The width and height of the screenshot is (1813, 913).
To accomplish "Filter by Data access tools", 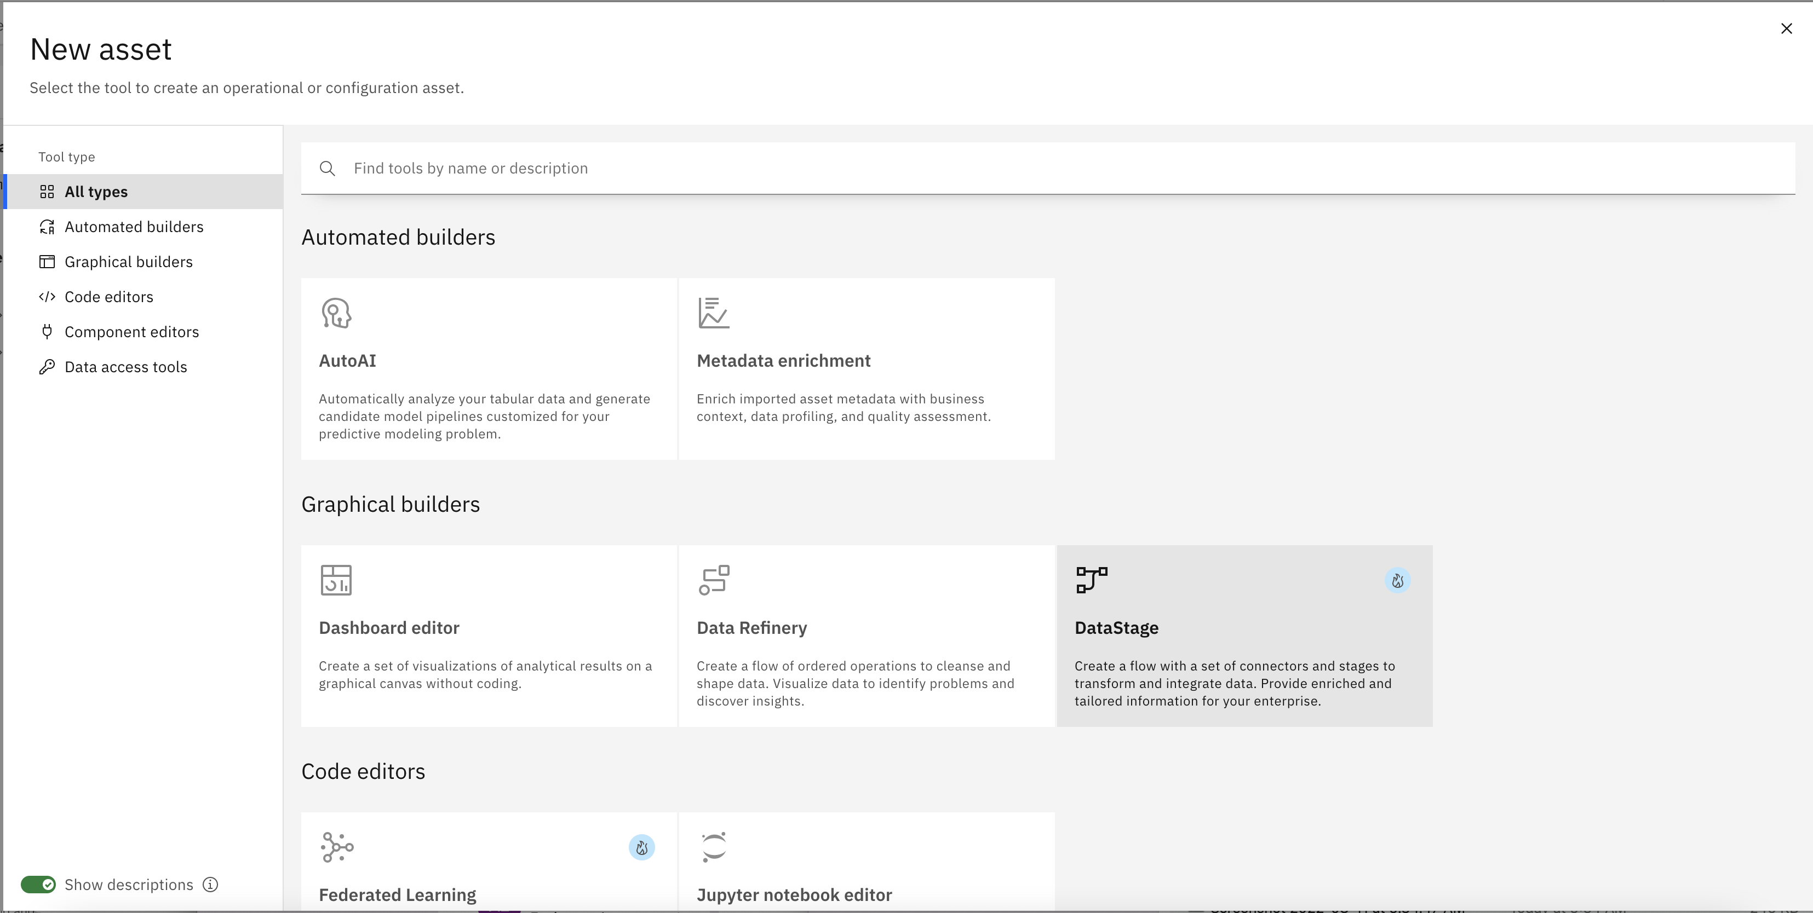I will click(x=144, y=367).
